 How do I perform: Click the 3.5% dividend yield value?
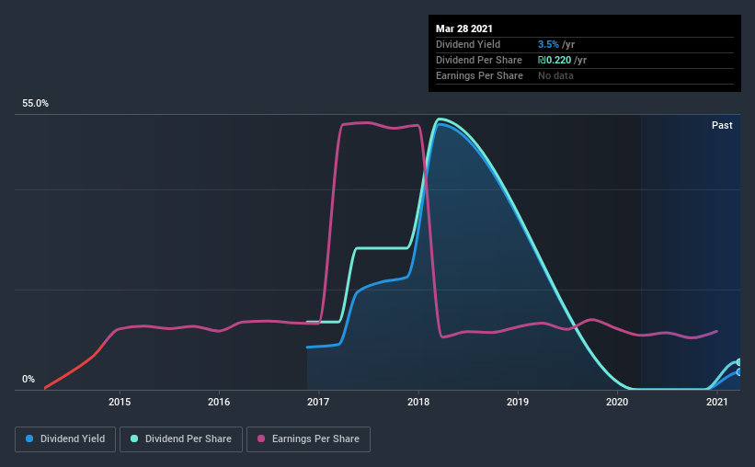[x=548, y=44]
